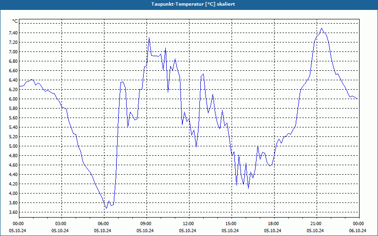Click the curve's highest peak after 21:00
This screenshot has width=378, height=236.
click(321, 28)
